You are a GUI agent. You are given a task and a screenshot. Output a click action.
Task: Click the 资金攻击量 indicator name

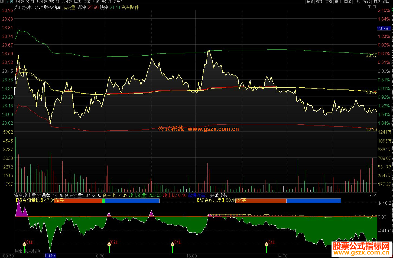pos(25,195)
